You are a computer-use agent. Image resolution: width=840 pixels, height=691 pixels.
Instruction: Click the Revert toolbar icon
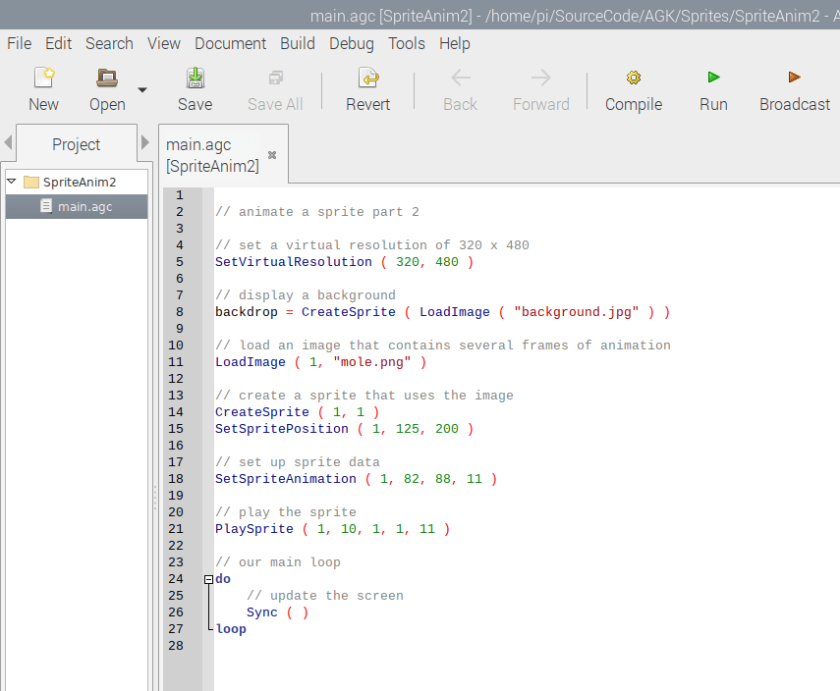coord(367,79)
